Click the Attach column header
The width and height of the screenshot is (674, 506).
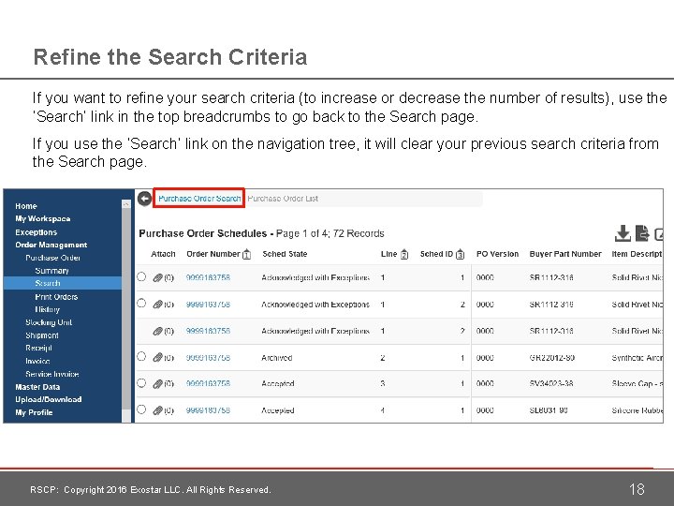pos(163,254)
